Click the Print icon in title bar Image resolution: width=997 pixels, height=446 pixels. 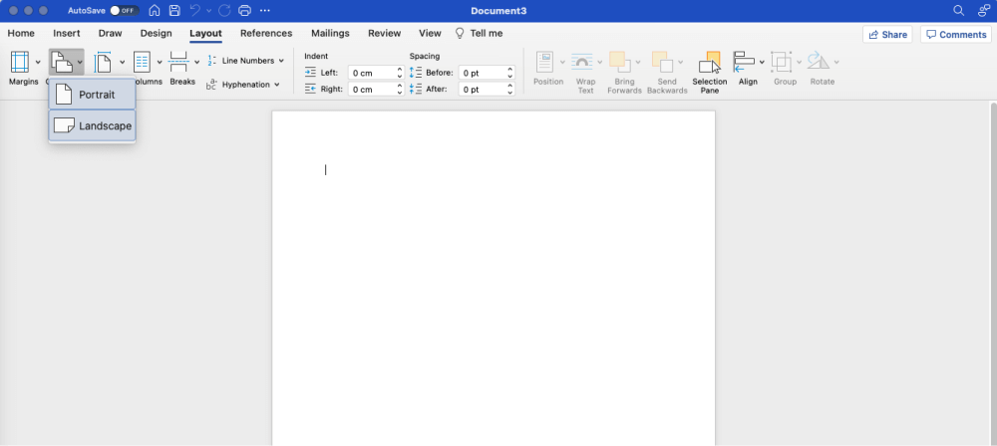pos(245,11)
